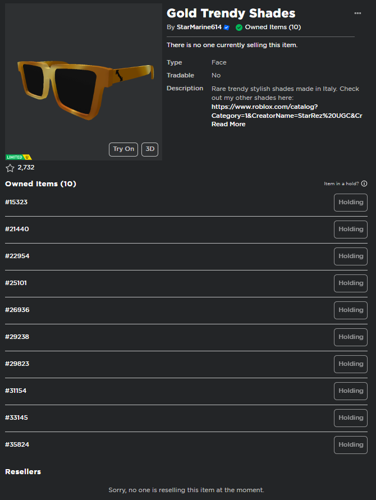This screenshot has height=500, width=376.
Task: Select serial number #29823
Action: 17,364
